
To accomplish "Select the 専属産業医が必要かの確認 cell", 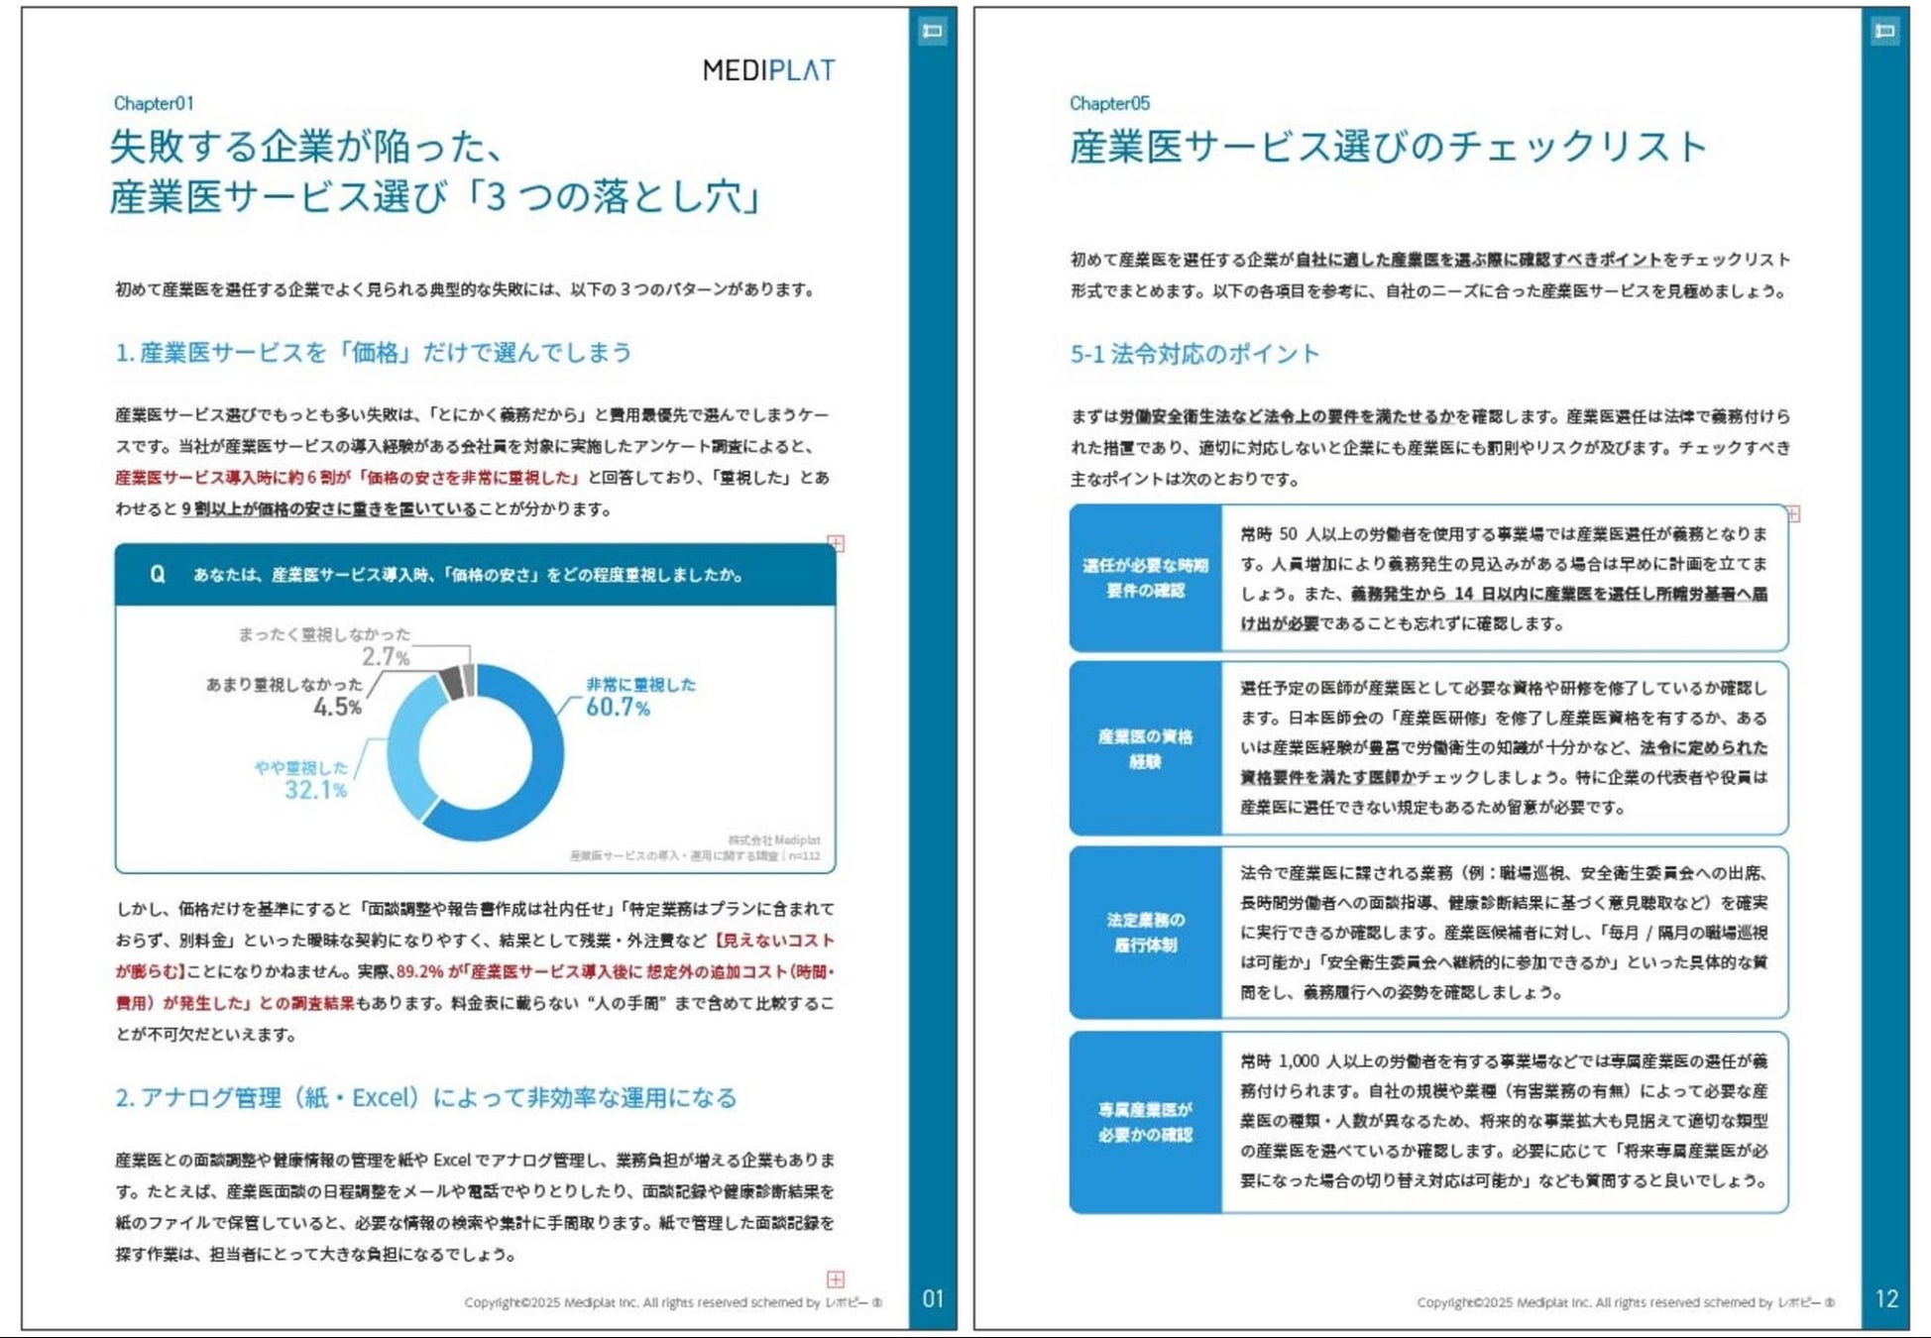I will (x=1145, y=1122).
